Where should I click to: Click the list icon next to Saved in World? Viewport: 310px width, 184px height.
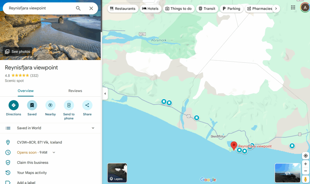[8, 128]
